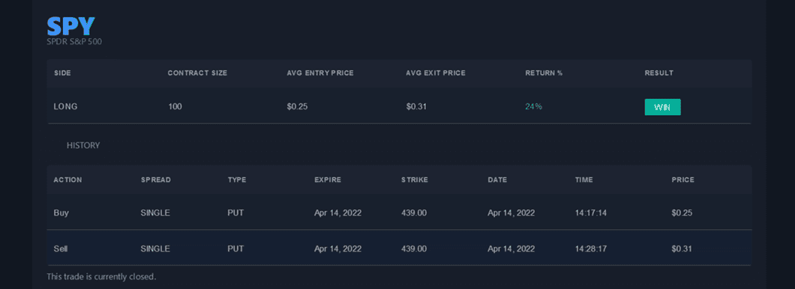Click the EXPIRE column header
Viewport: 795px width, 289px height.
click(328, 180)
